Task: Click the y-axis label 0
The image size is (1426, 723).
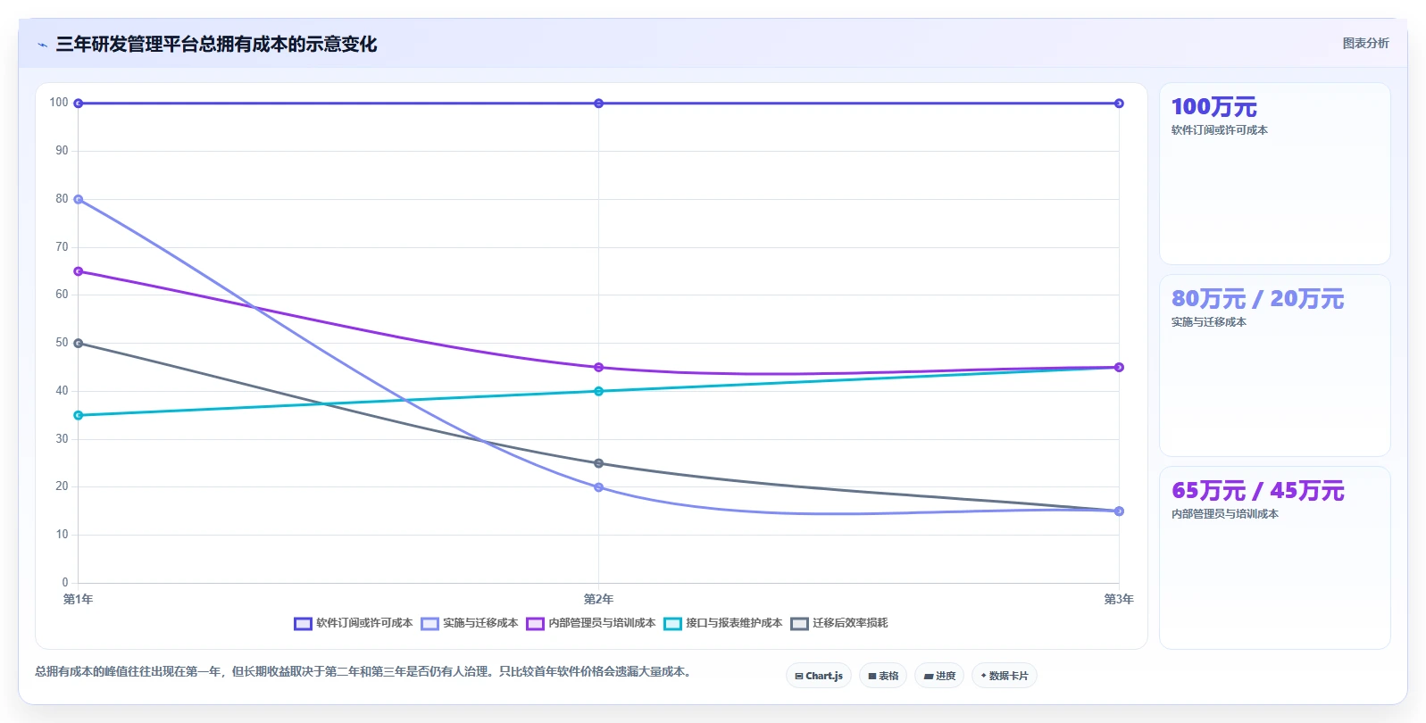Action: point(65,583)
